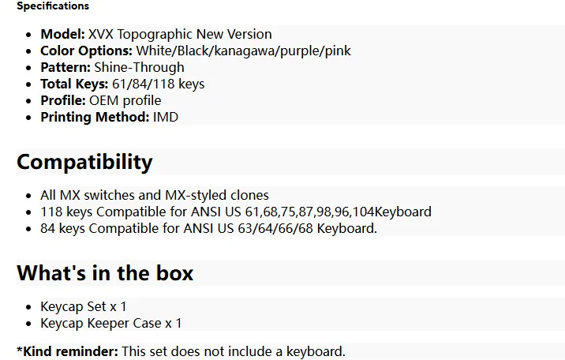Click the "Keycap Keeper Case x 1" item
This screenshot has width=565, height=360.
[111, 323]
